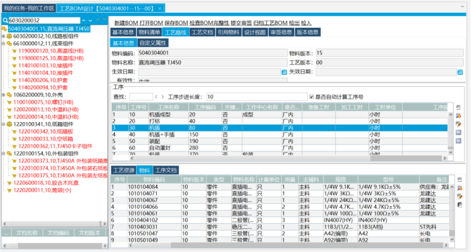
Task: Click the pencil edit icon beside 工序 table
Action: pyautogui.click(x=458, y=124)
